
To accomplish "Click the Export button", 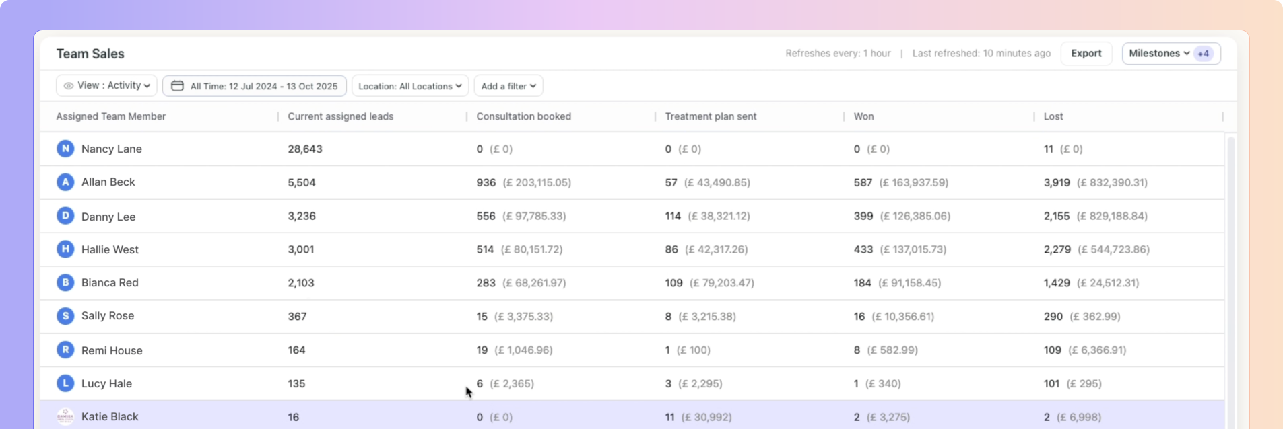I will [1086, 54].
